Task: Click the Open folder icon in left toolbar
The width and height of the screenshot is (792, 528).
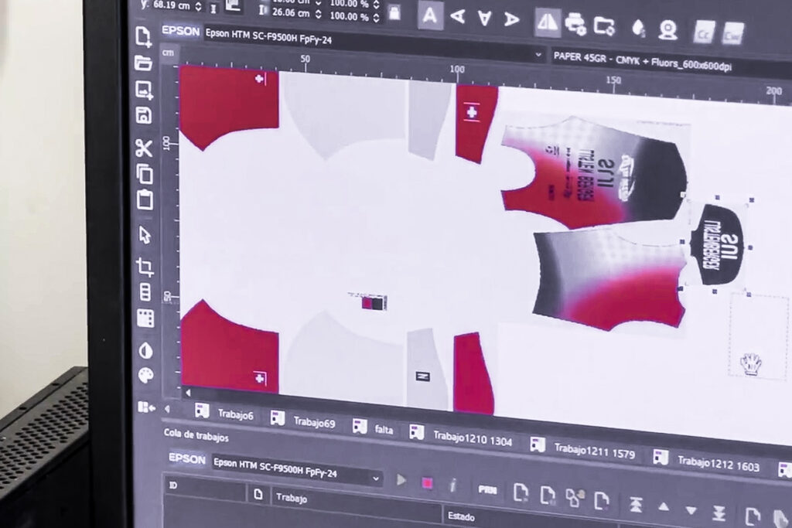Action: (x=143, y=63)
